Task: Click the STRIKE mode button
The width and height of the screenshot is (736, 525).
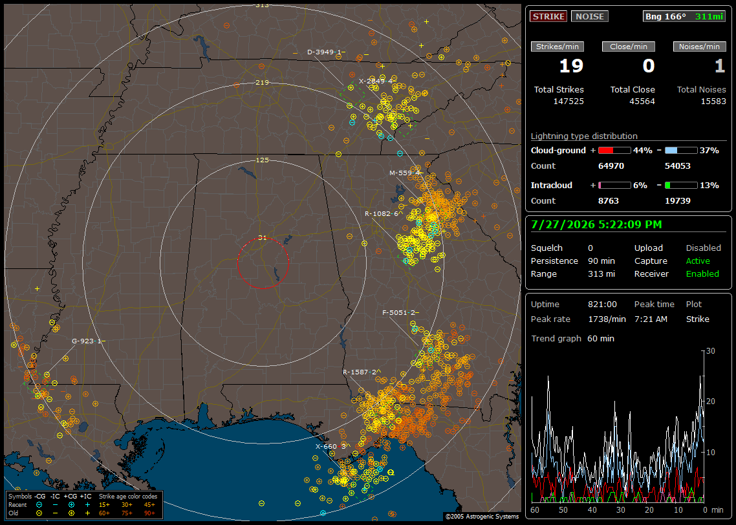Action: point(548,16)
